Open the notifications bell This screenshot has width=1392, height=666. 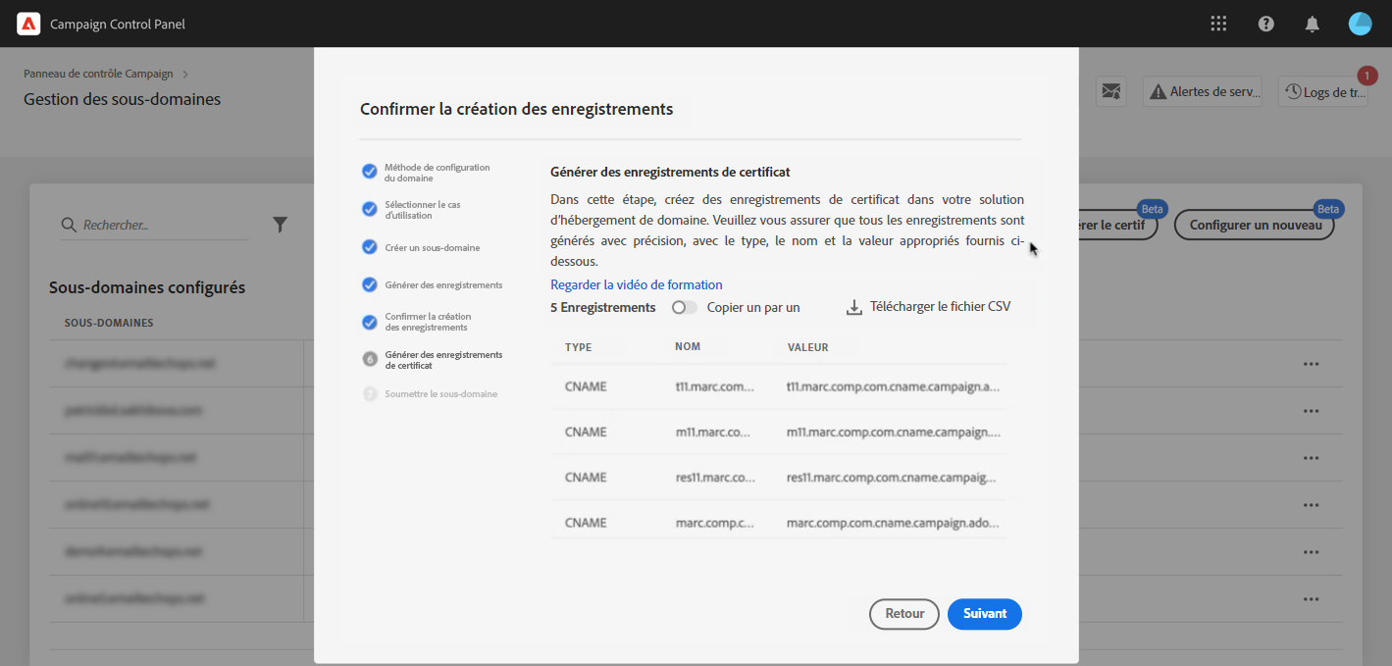[x=1312, y=25]
